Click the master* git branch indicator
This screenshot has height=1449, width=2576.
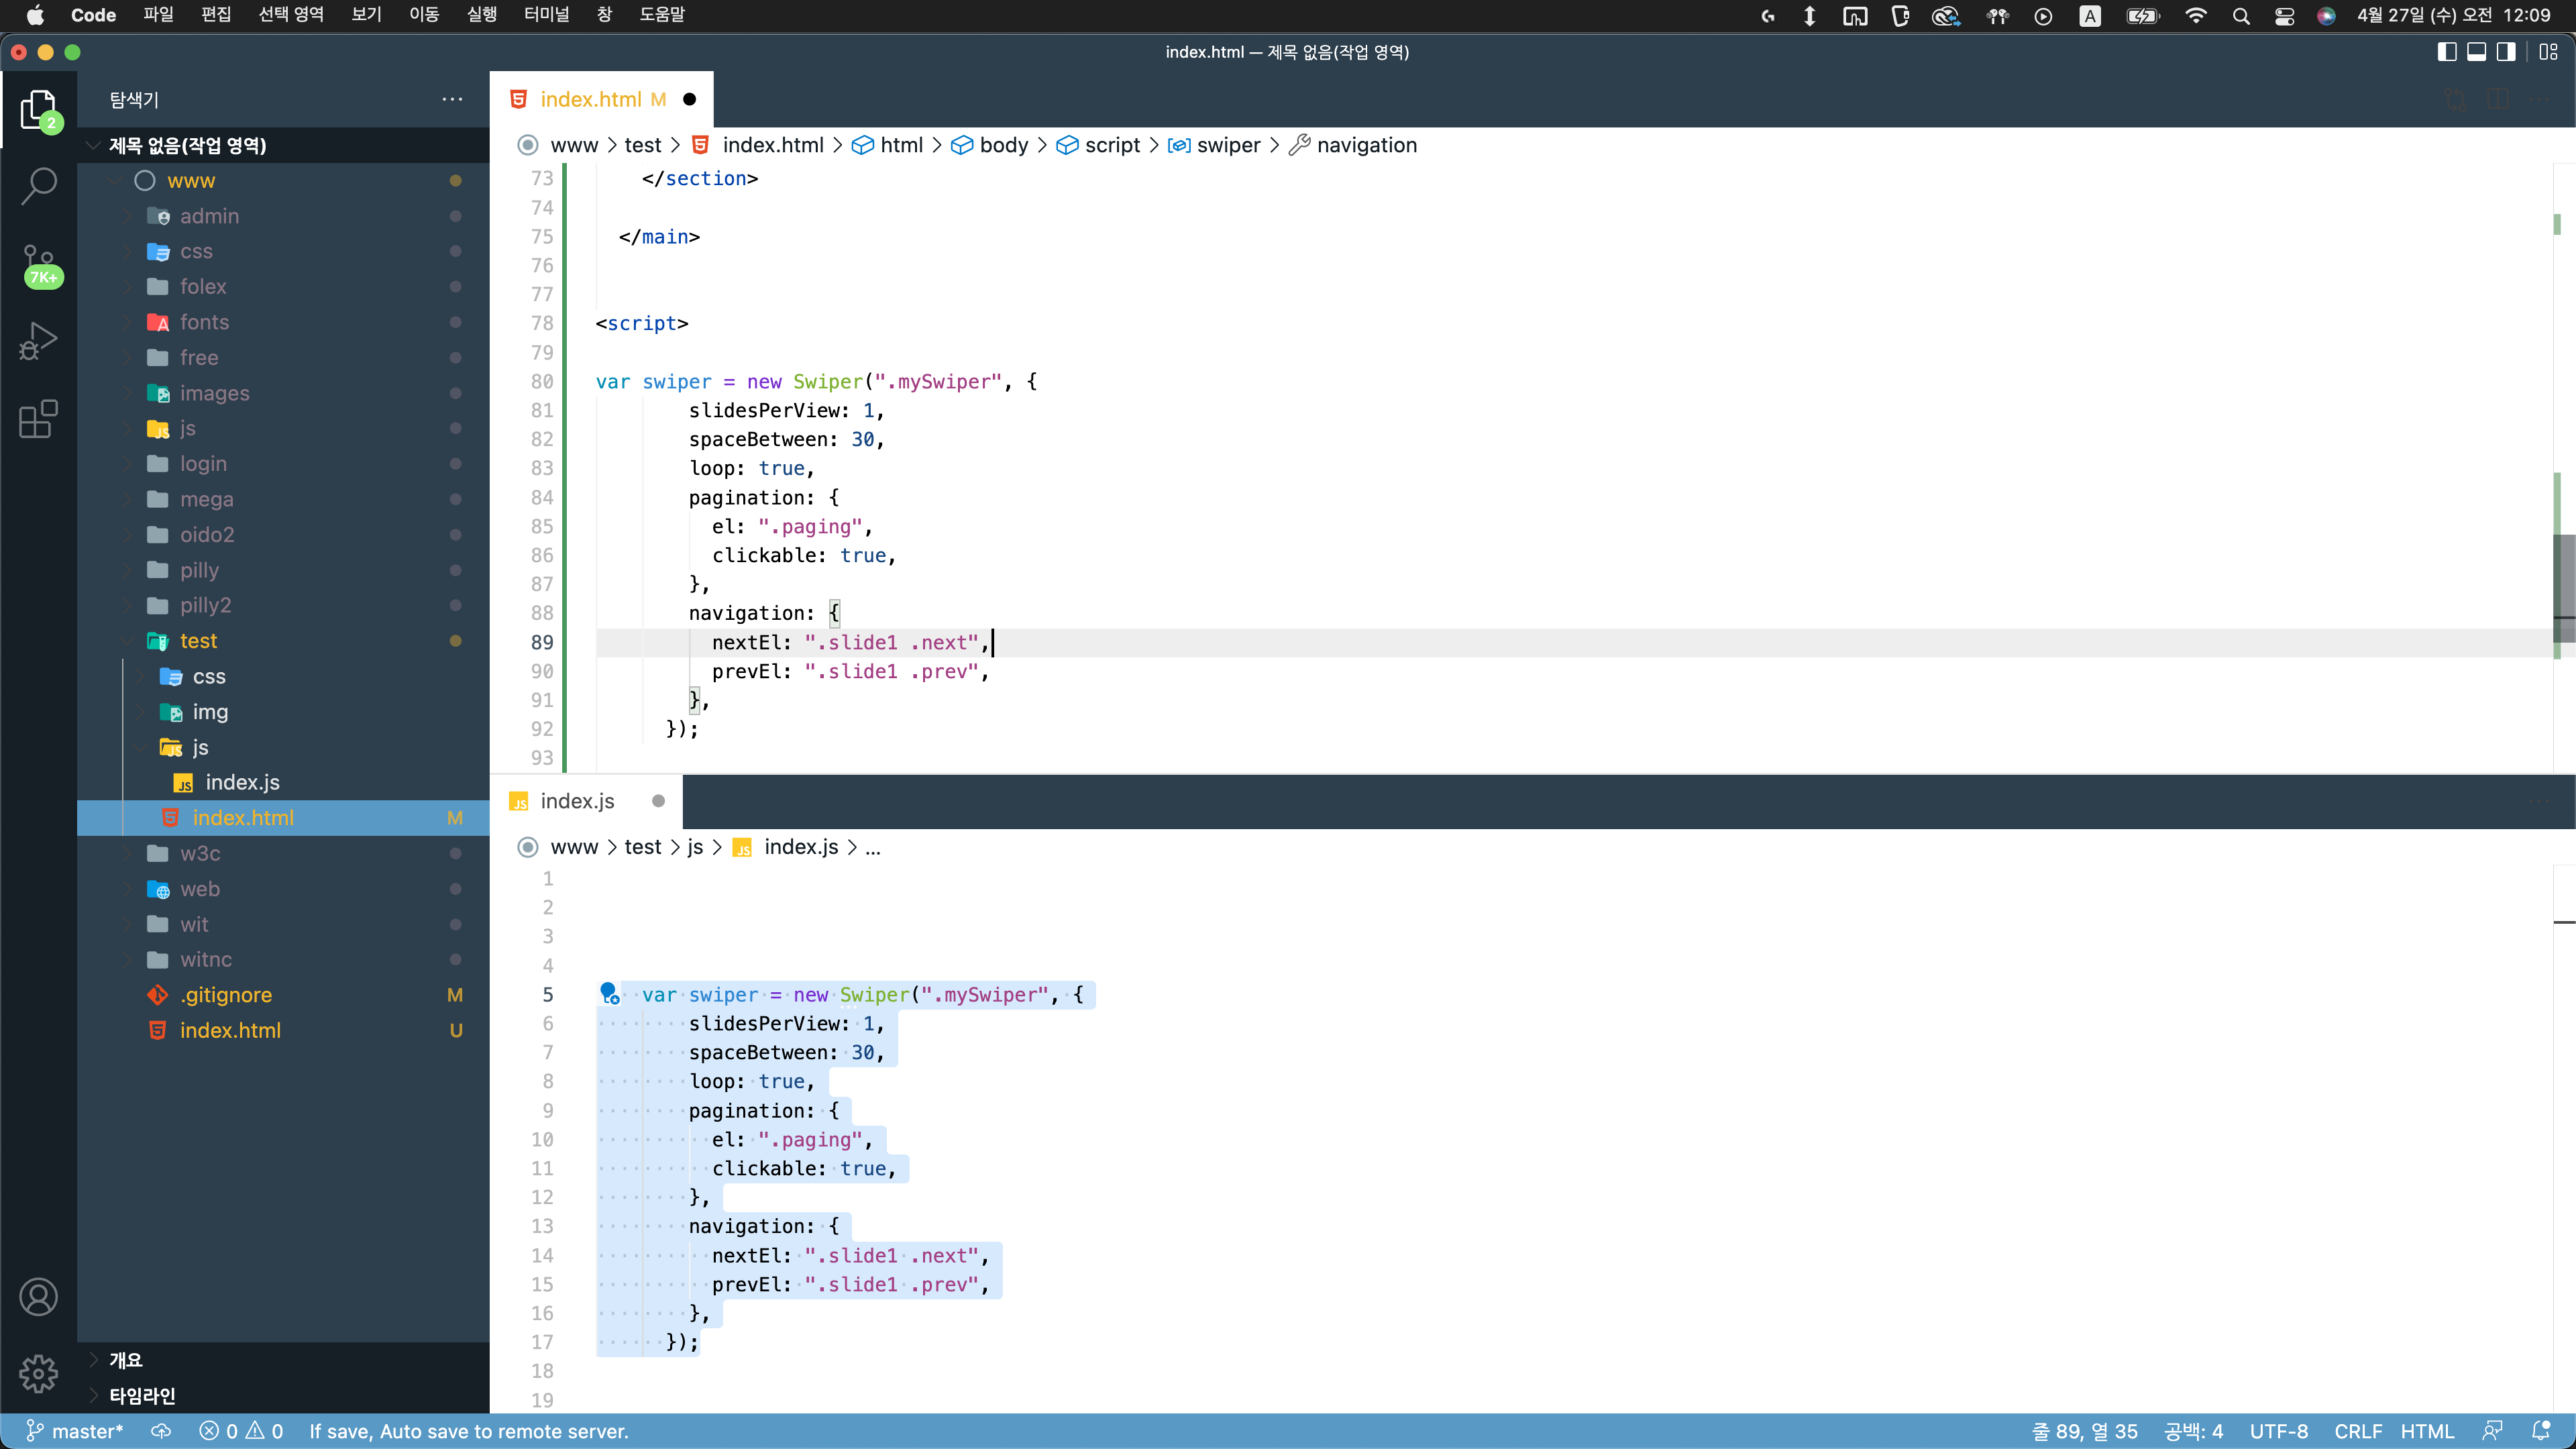click(x=74, y=1431)
